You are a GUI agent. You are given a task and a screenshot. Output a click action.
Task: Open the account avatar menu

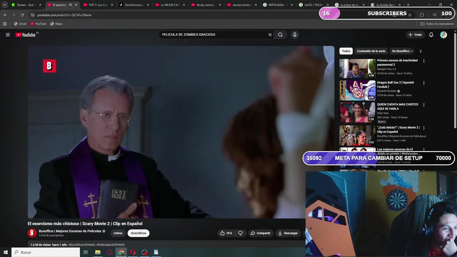coord(443,35)
